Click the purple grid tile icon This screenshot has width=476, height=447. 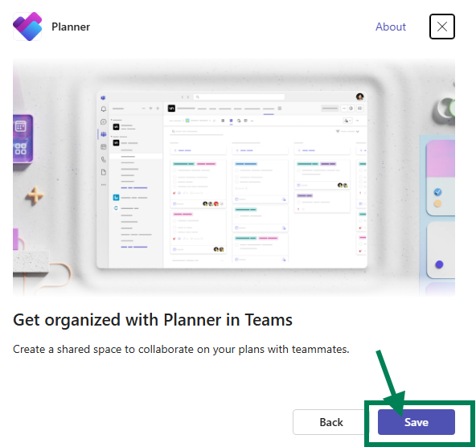coord(20,149)
